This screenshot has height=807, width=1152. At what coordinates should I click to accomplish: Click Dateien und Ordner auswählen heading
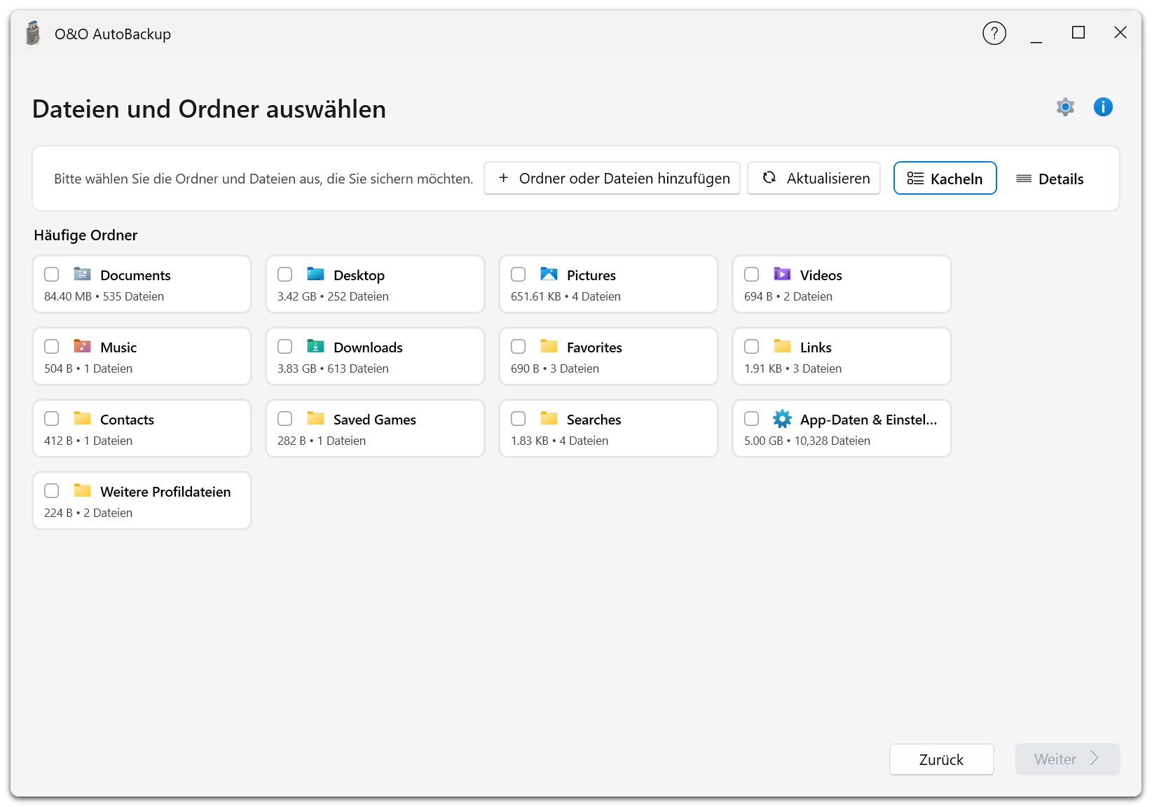pos(209,110)
